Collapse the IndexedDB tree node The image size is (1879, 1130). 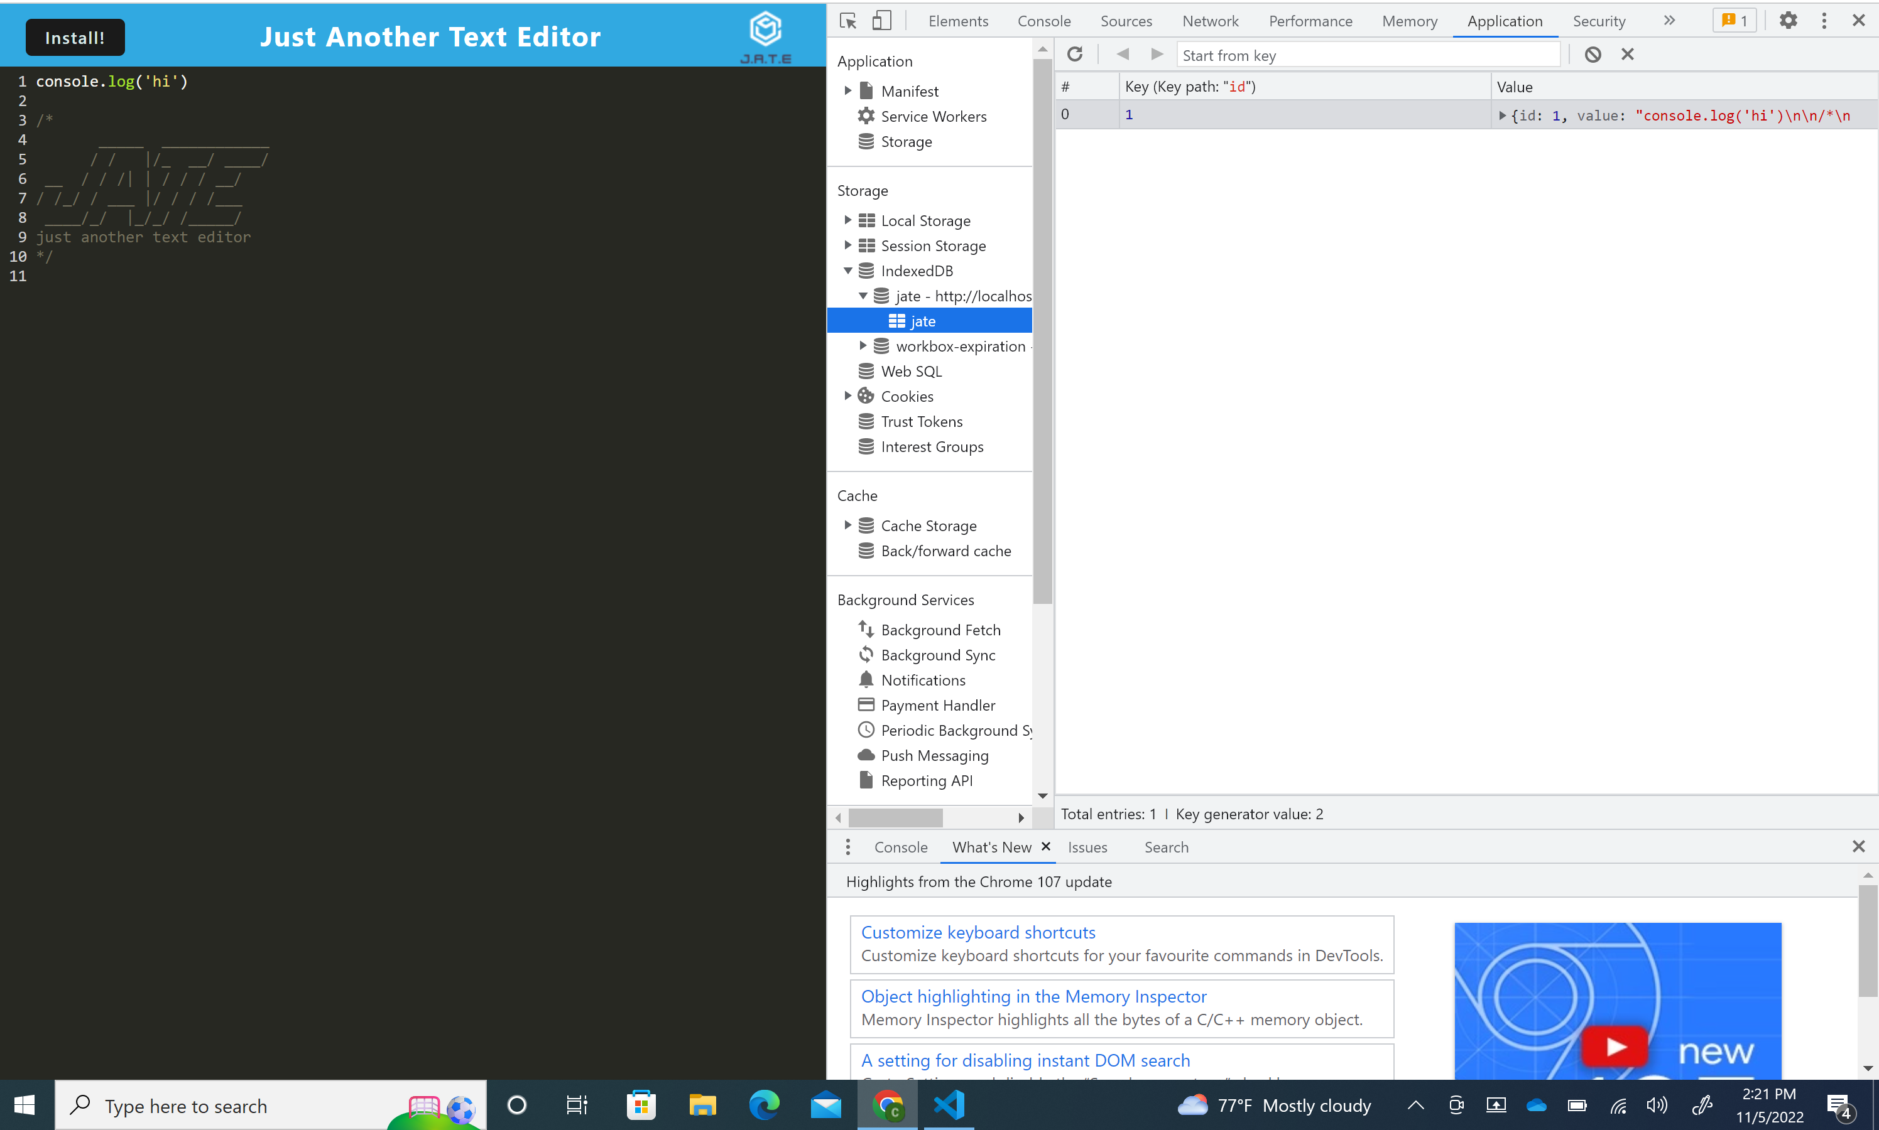(847, 271)
